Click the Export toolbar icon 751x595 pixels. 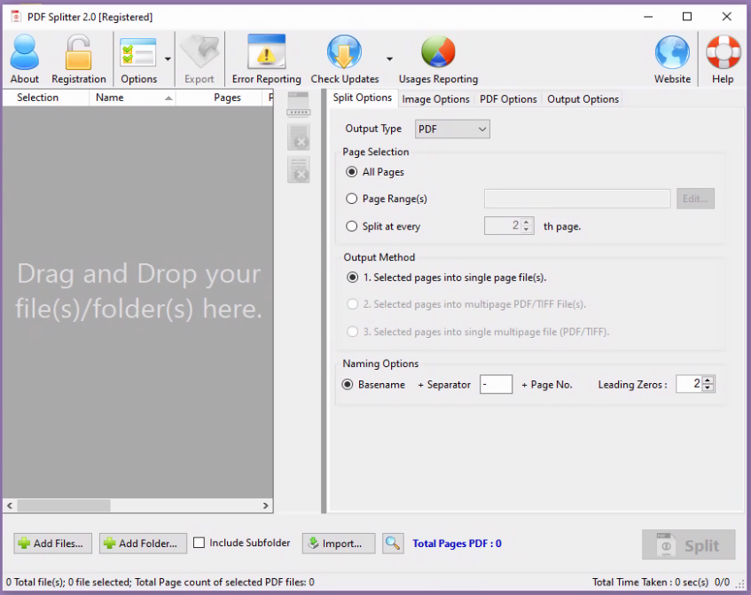click(x=200, y=52)
